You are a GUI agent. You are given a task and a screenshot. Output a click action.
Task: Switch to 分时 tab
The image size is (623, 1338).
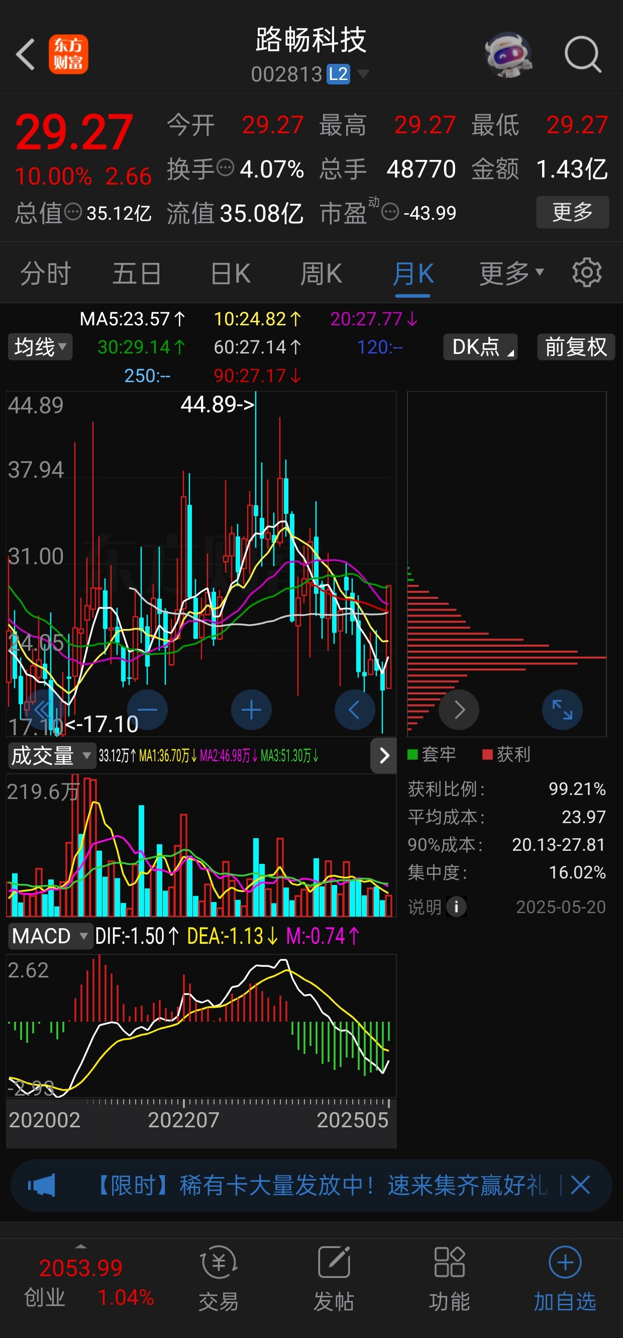tap(46, 274)
